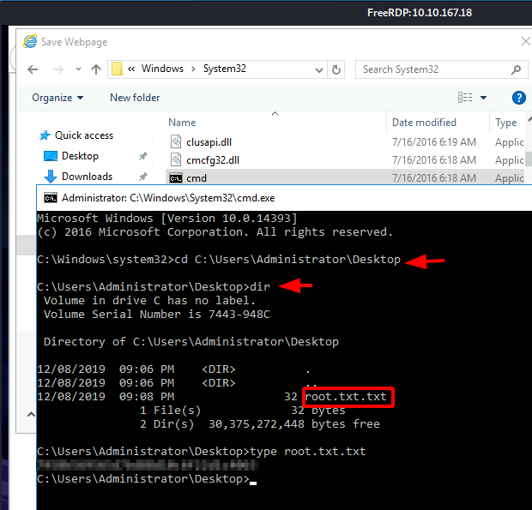Click the cmd application icon in file list
Viewport: 532px width, 510px height.
point(176,178)
